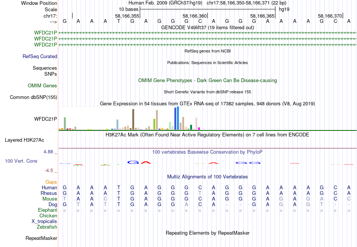Click the OMIM Genes label

click(42, 85)
